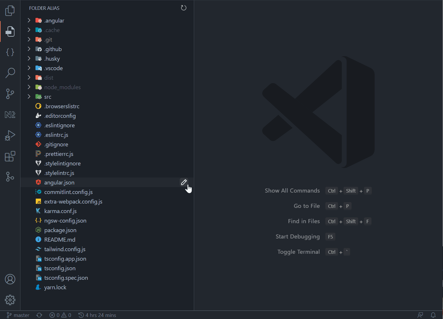Synchronize changes in status bar

click(39, 315)
